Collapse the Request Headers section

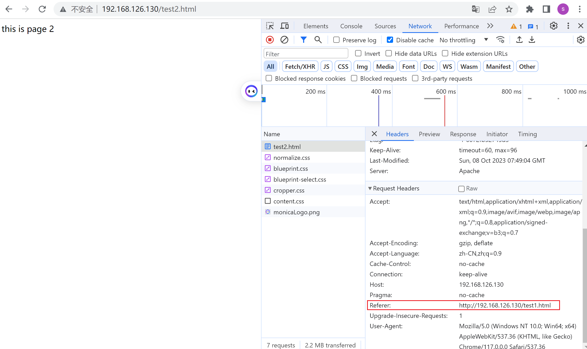tap(370, 188)
